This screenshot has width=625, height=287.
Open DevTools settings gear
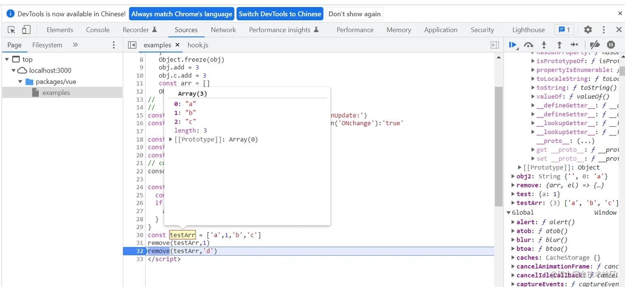click(588, 30)
